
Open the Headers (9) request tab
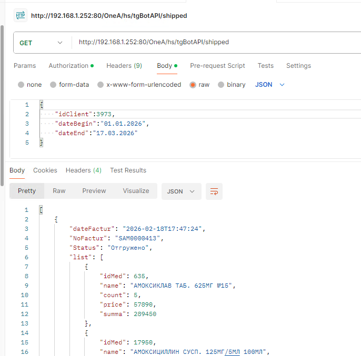124,66
